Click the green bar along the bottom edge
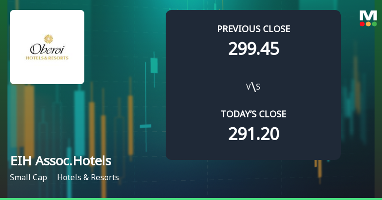The image size is (382, 200). click(x=191, y=199)
